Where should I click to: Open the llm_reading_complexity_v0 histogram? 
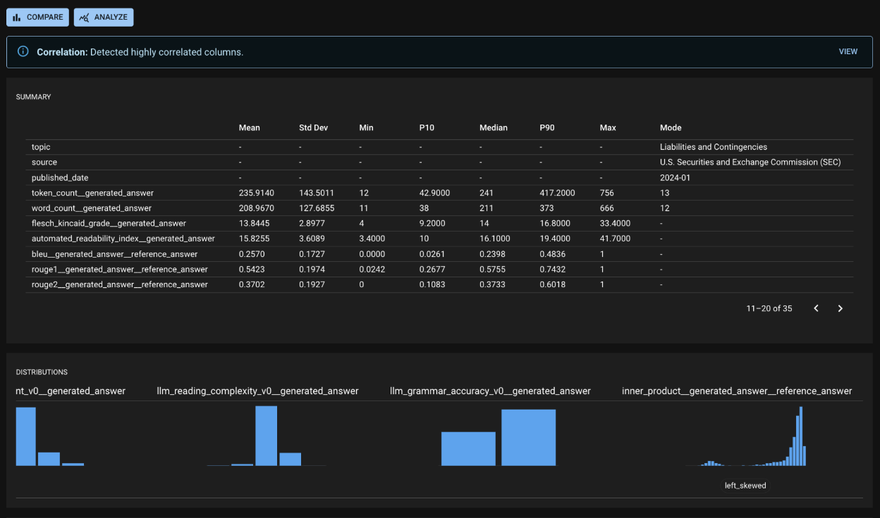pyautogui.click(x=266, y=436)
